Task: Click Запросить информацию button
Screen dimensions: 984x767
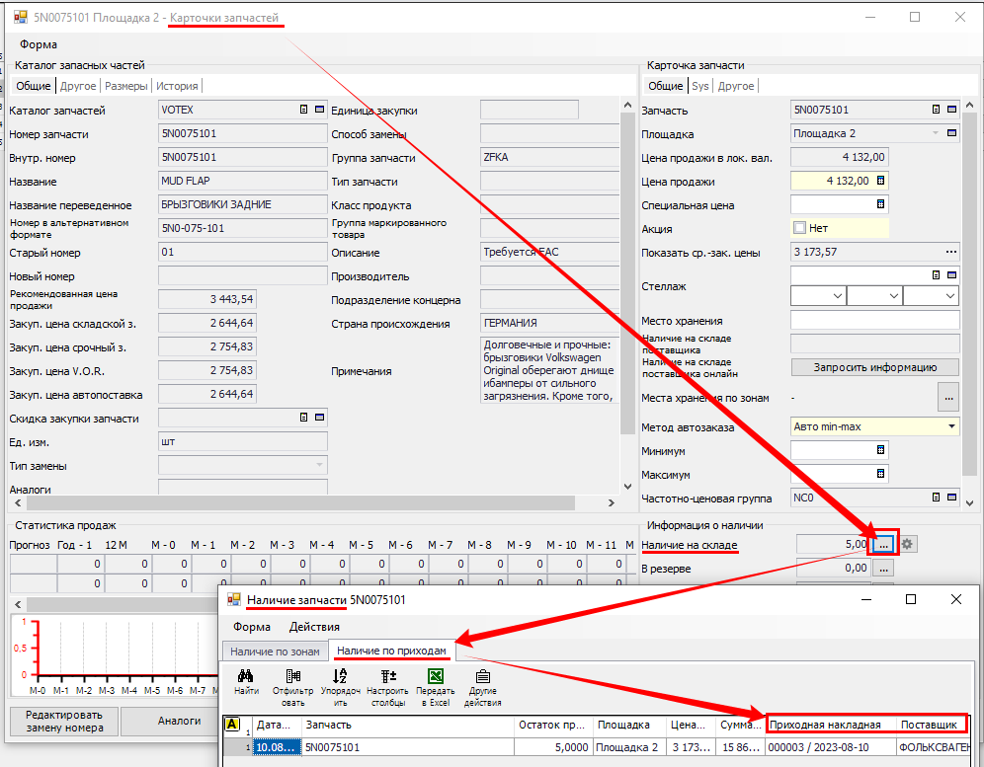Action: point(874,367)
